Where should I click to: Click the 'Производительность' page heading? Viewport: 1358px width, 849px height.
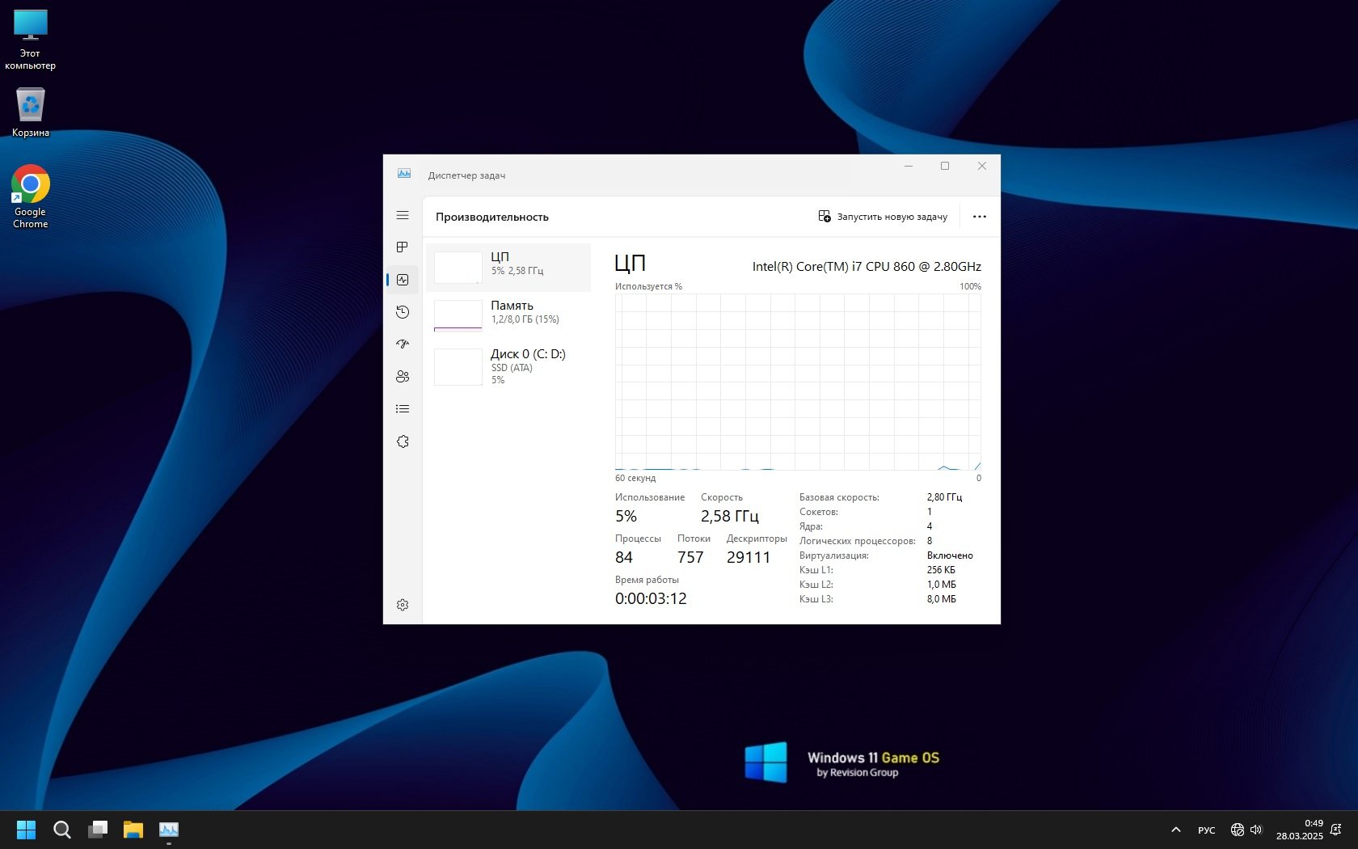(x=492, y=217)
